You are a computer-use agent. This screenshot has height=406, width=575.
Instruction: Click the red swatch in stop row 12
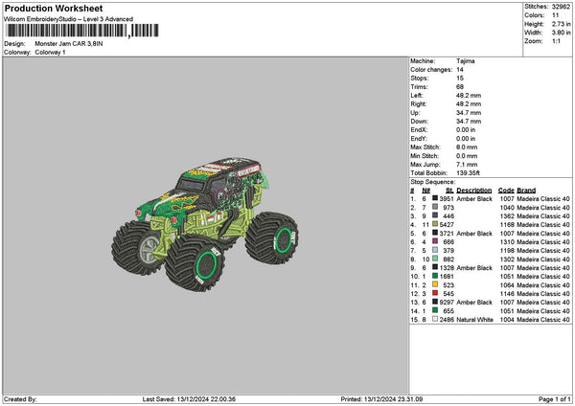pyautogui.click(x=435, y=293)
